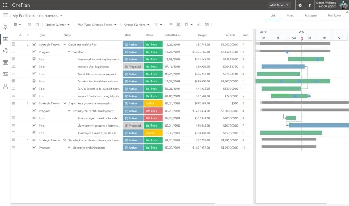
Task: Toggle checkbox for Ecommerce Portal Development
Action: click(x=34, y=111)
